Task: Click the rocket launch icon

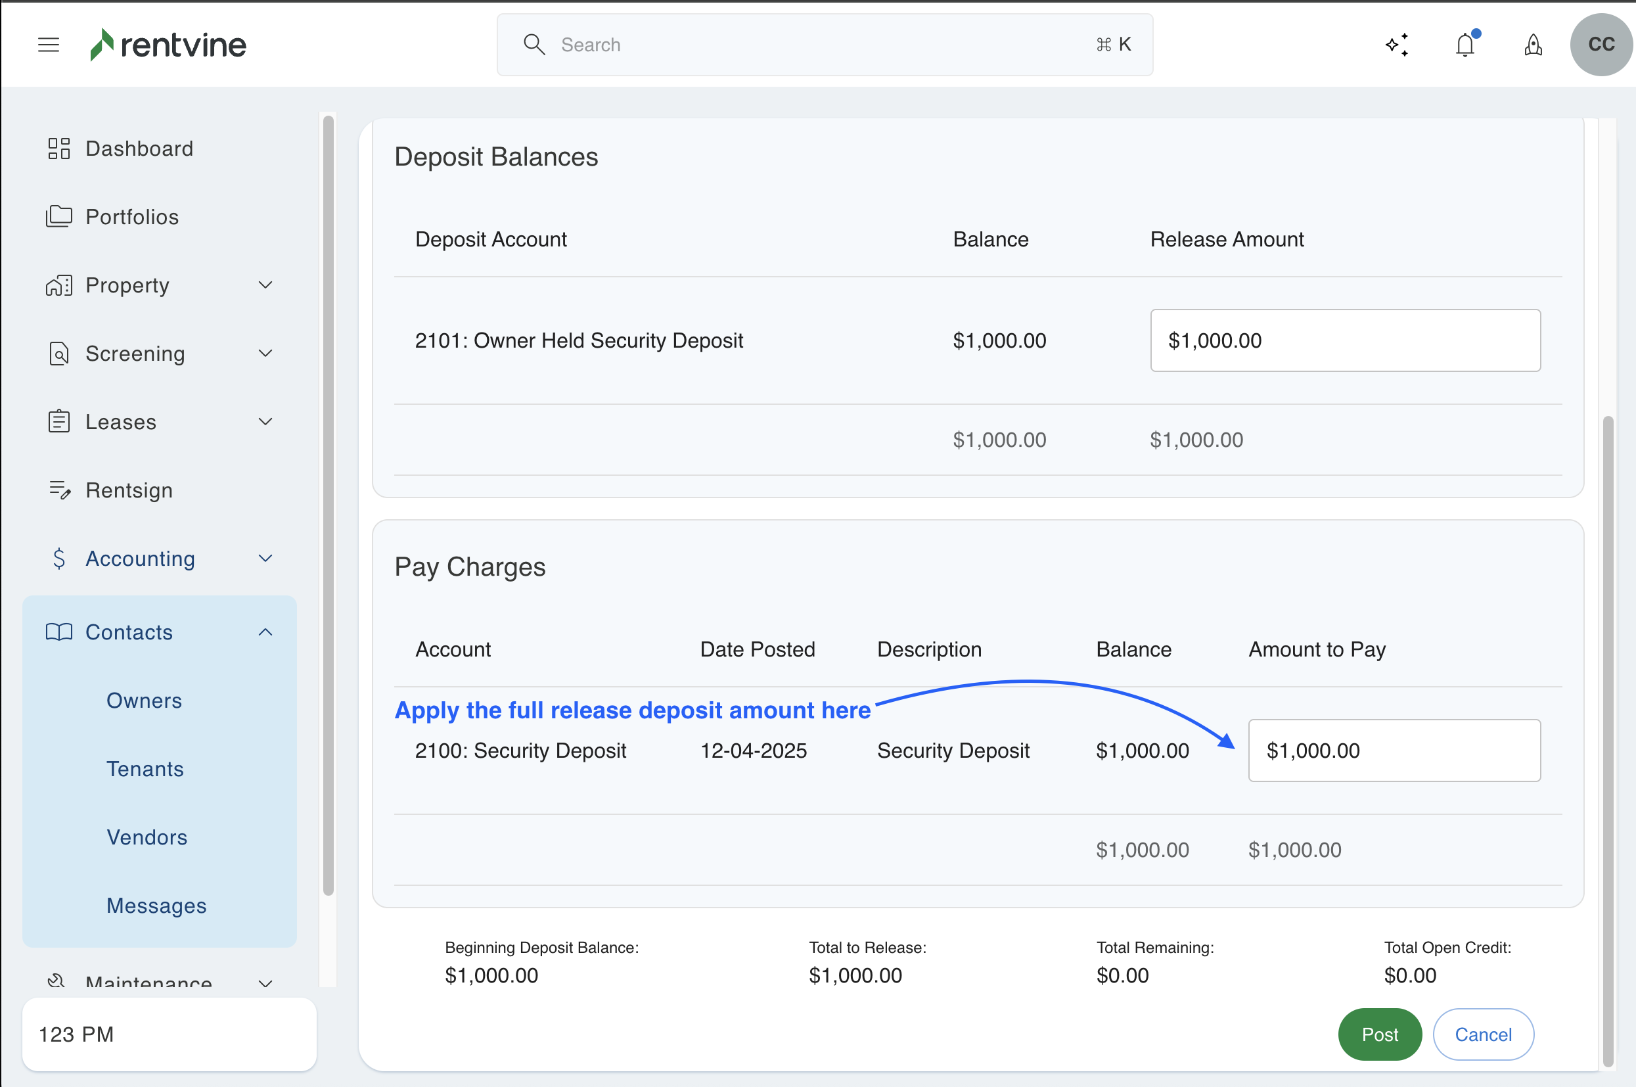Action: point(1533,45)
